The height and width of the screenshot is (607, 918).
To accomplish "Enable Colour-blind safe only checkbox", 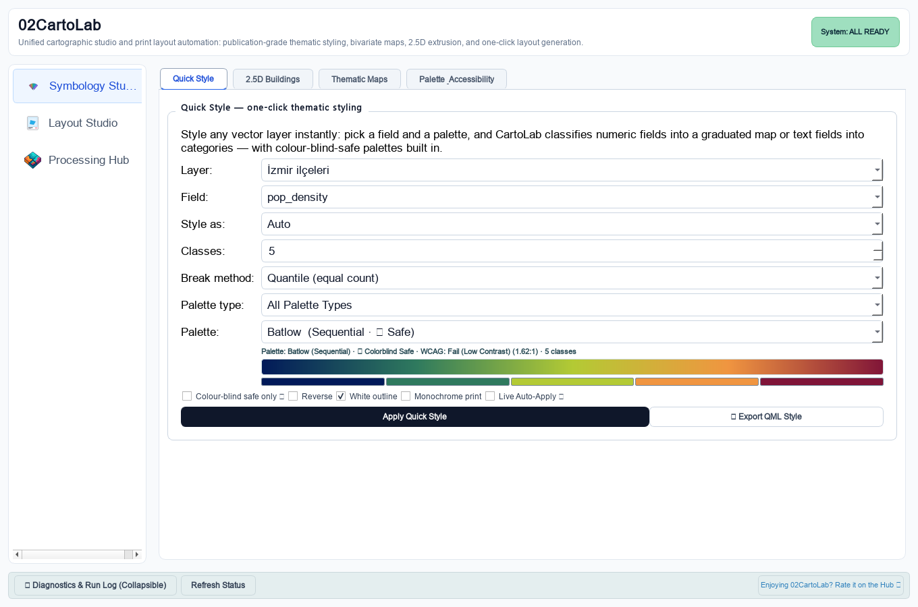I will pos(187,397).
